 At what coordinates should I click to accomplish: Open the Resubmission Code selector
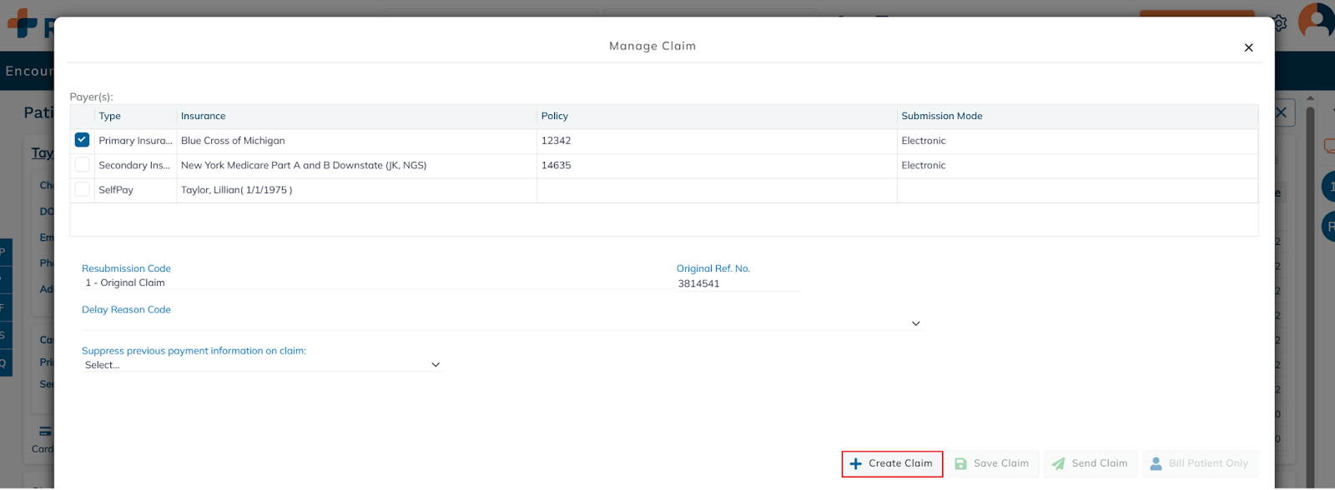375,283
